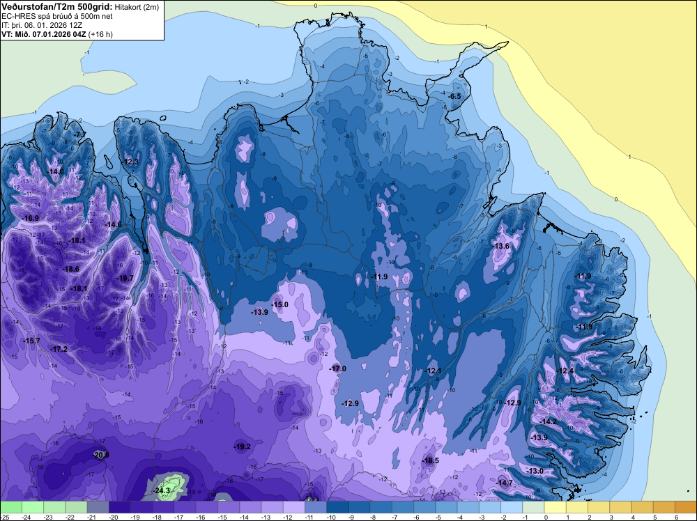Click the yellow legend swatch between 0 and 1
The image size is (697, 521).
point(556,507)
